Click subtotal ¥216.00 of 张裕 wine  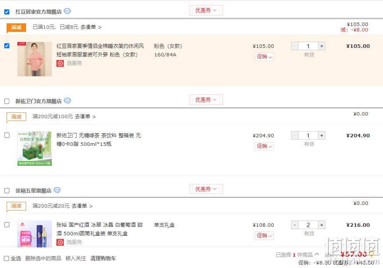[x=358, y=225]
